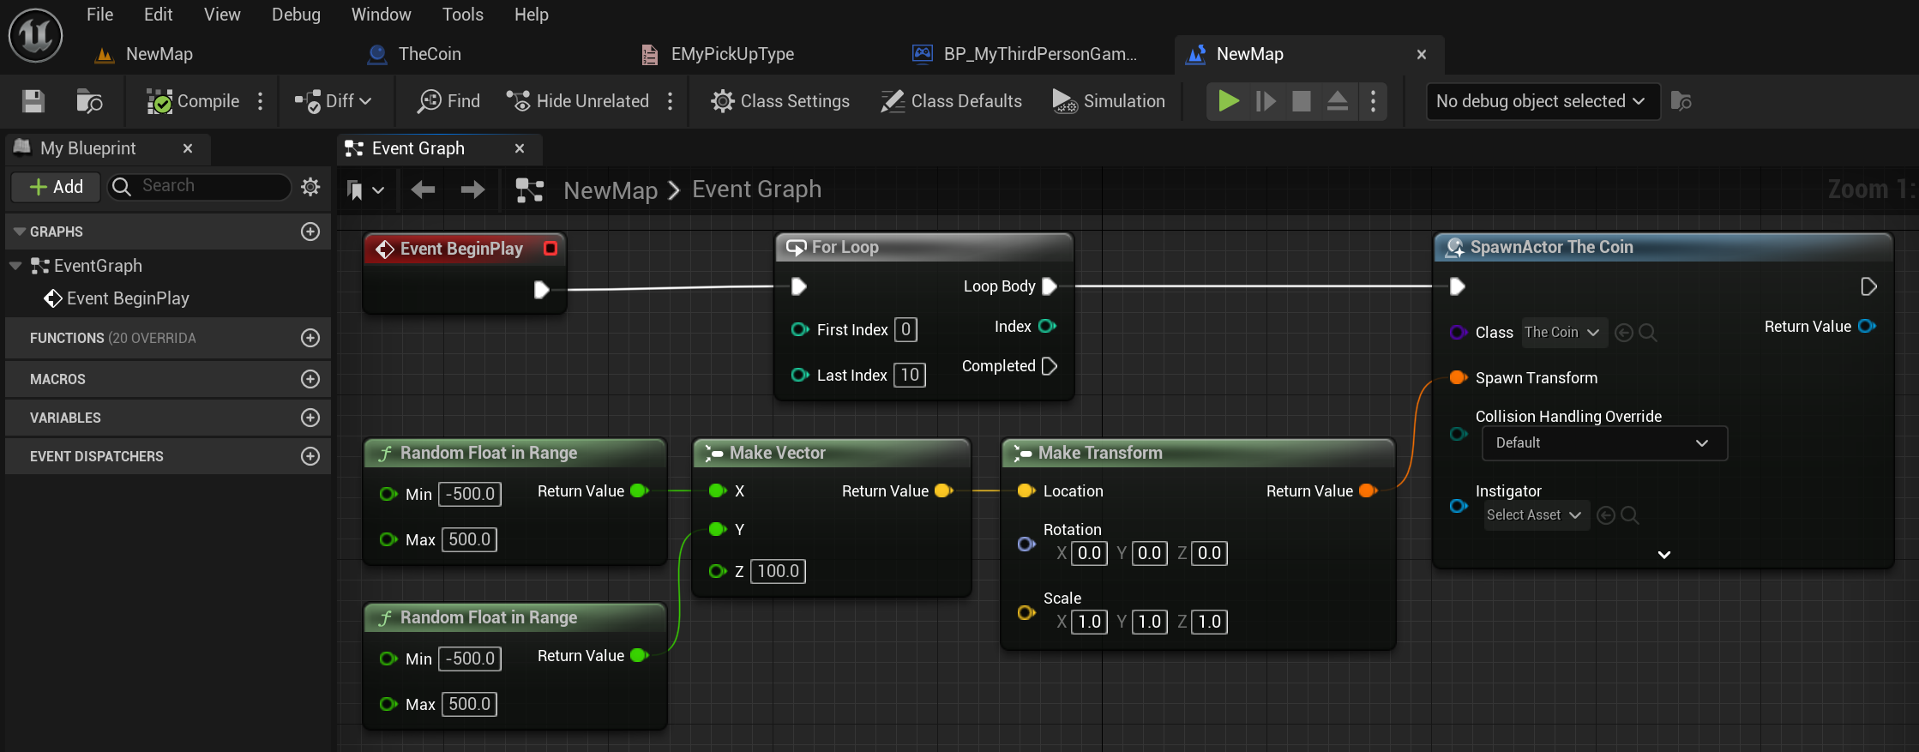1919x752 pixels.
Task: Click the NewMap breadcrumb link
Action: (x=611, y=190)
